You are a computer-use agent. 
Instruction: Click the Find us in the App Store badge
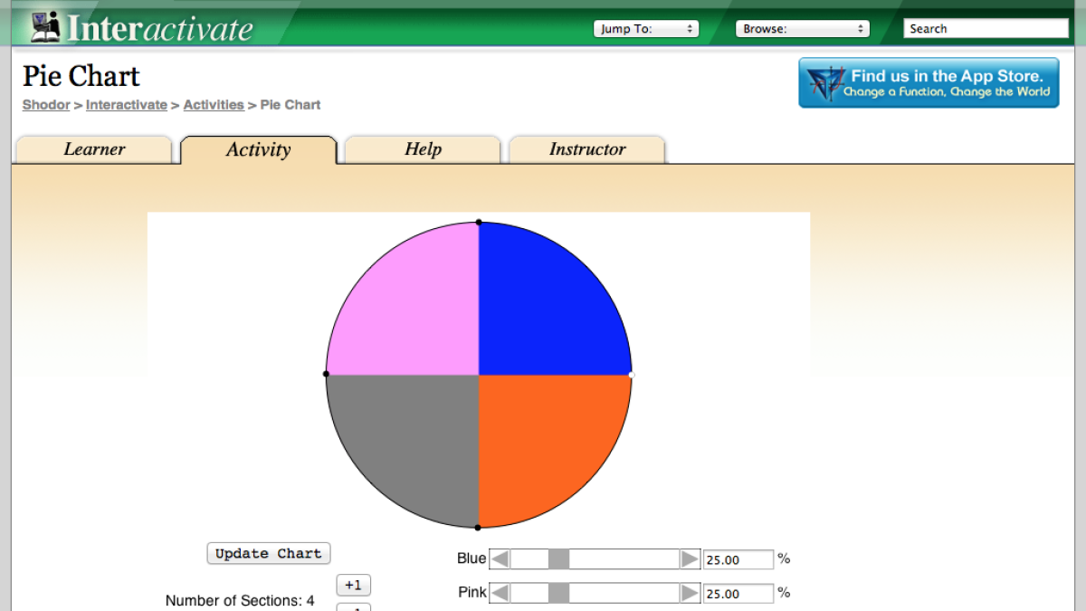[928, 82]
